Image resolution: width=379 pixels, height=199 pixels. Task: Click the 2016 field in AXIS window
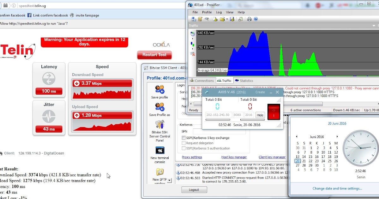(249, 115)
